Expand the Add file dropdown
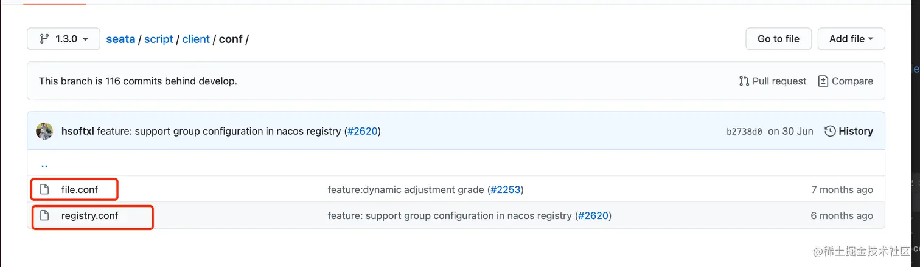The height and width of the screenshot is (267, 920). tap(851, 39)
